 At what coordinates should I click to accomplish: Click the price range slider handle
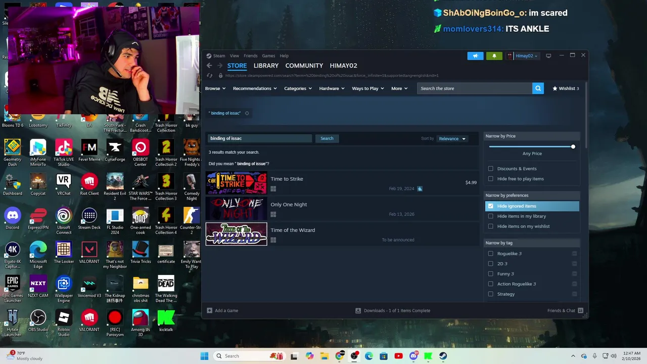(x=573, y=147)
